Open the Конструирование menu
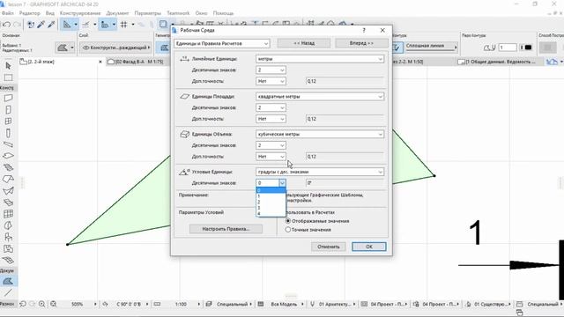564x317 pixels. coord(80,13)
